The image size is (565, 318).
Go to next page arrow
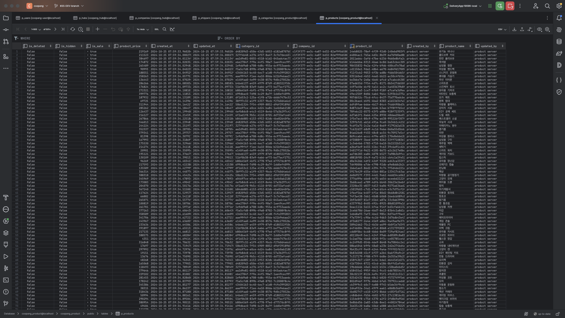point(55,29)
